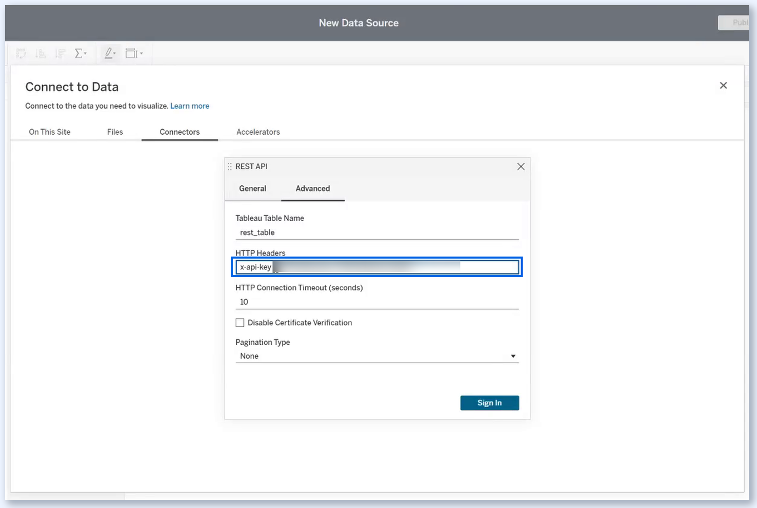This screenshot has width=757, height=508.
Task: Click the sort ascending toolbar icon
Action: (41, 53)
